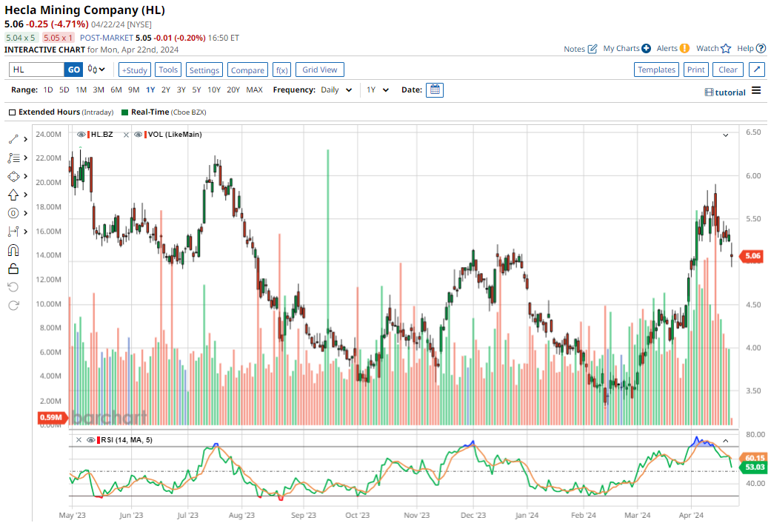Activate the magnet snap tool
The width and height of the screenshot is (771, 523).
[13, 250]
